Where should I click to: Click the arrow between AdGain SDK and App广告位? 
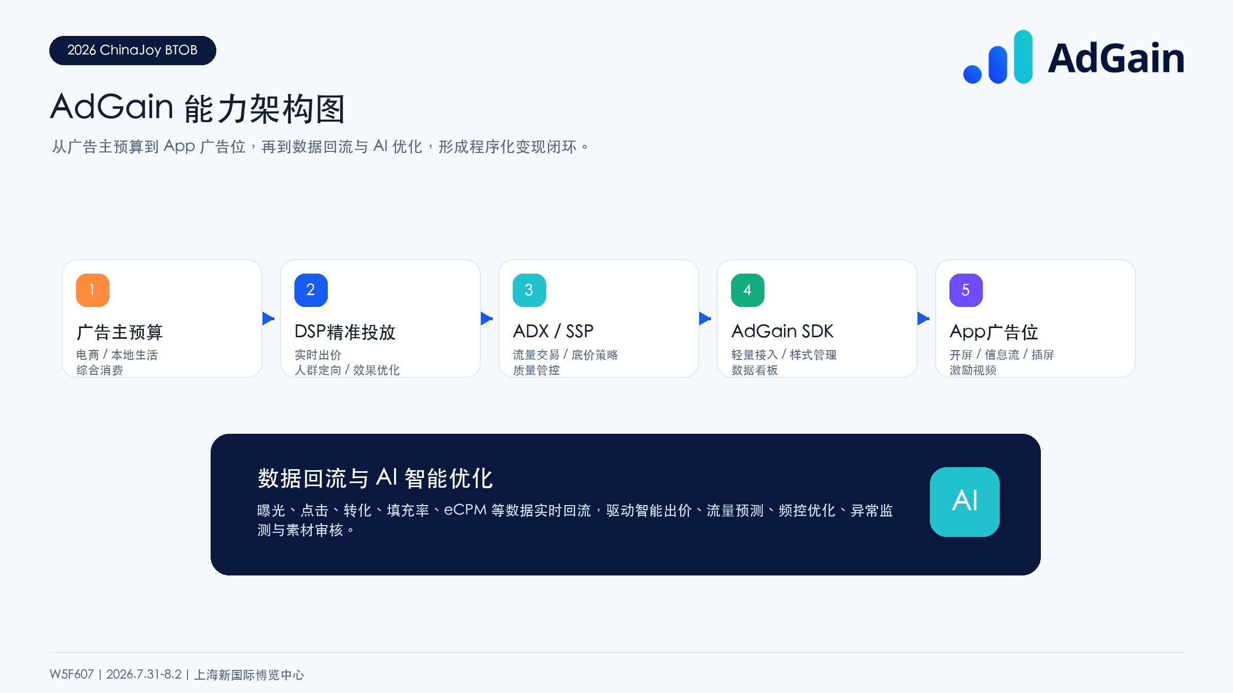click(923, 318)
